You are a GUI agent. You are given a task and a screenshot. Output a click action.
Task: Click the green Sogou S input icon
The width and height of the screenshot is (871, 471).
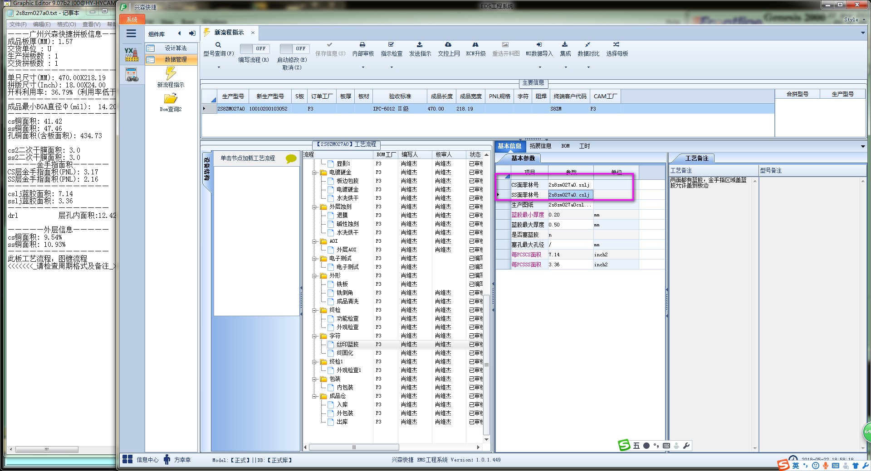[x=624, y=445]
